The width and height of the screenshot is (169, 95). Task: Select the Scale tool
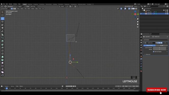(2, 25)
